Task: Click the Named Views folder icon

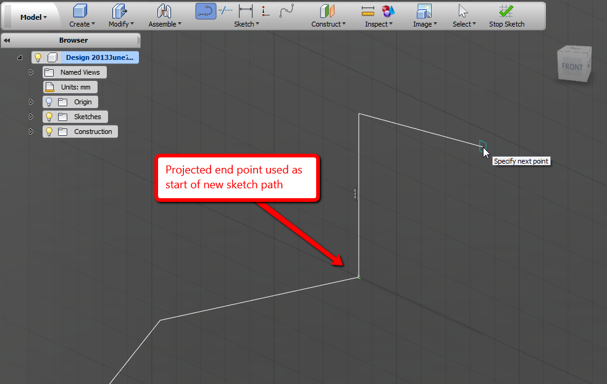Action: (49, 72)
